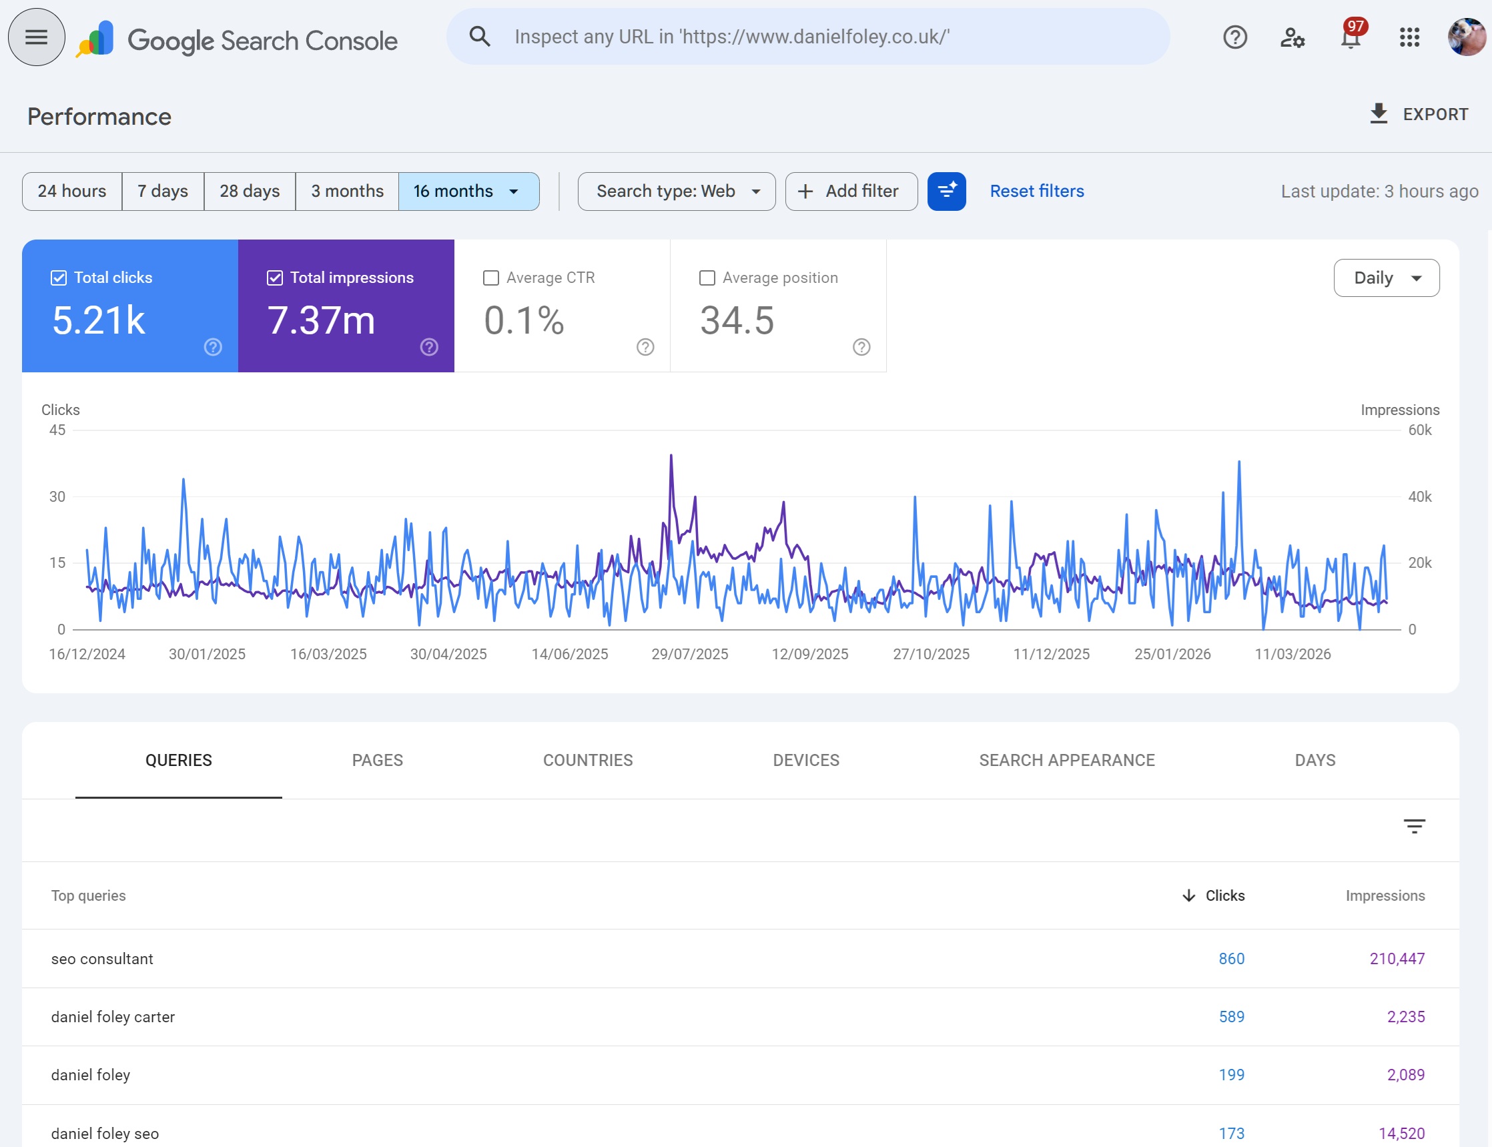Open the compare filters icon beside Add filter
1492x1147 pixels.
click(946, 191)
